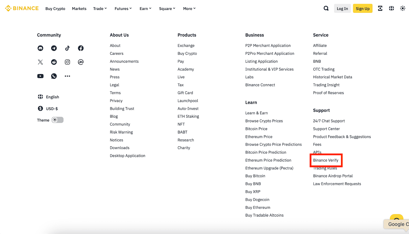
Task: Click the search magnifier icon in header
Action: pos(326,8)
